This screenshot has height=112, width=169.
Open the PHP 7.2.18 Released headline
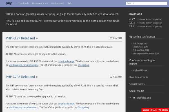pyautogui.click(x=22, y=77)
